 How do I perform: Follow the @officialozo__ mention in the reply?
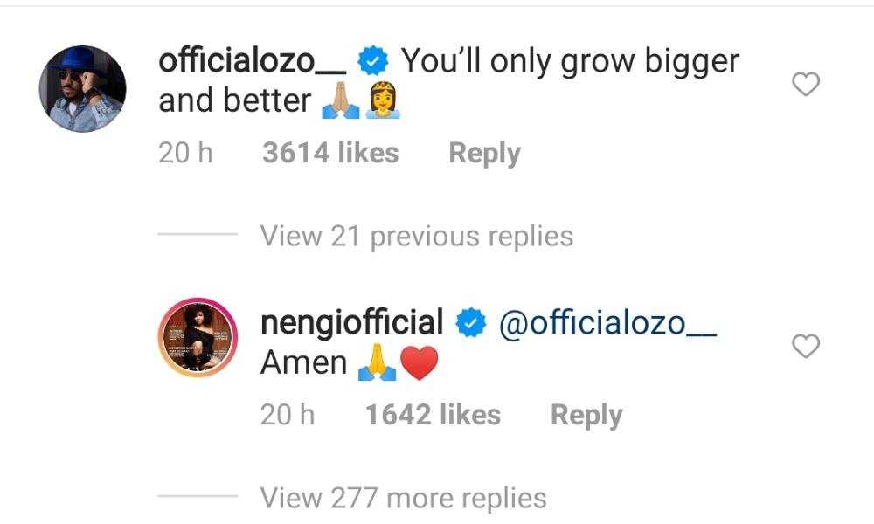[x=607, y=323]
